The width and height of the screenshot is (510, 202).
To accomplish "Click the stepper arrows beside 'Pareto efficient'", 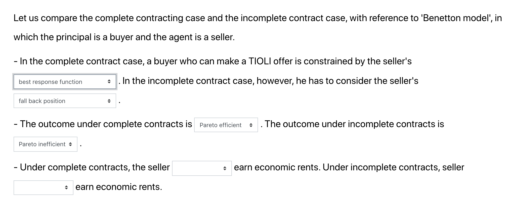I will [251, 125].
